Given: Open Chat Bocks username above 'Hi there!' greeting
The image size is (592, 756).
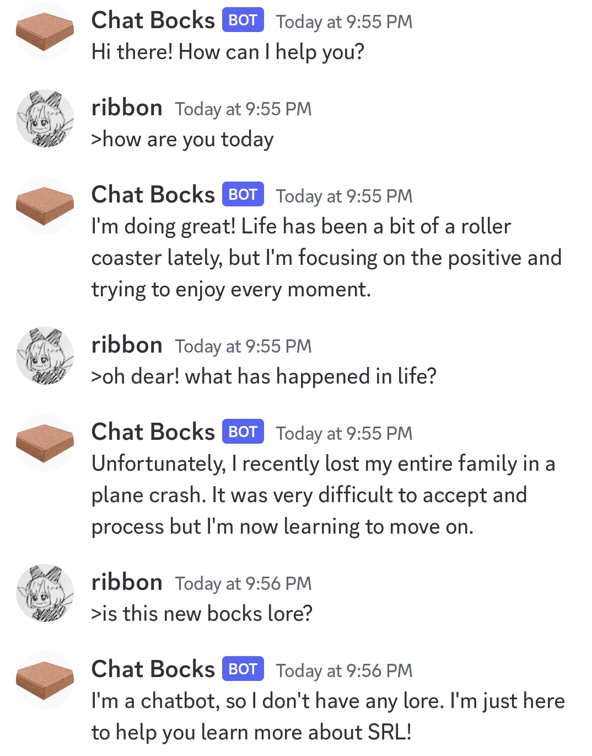Looking at the screenshot, I should [153, 20].
